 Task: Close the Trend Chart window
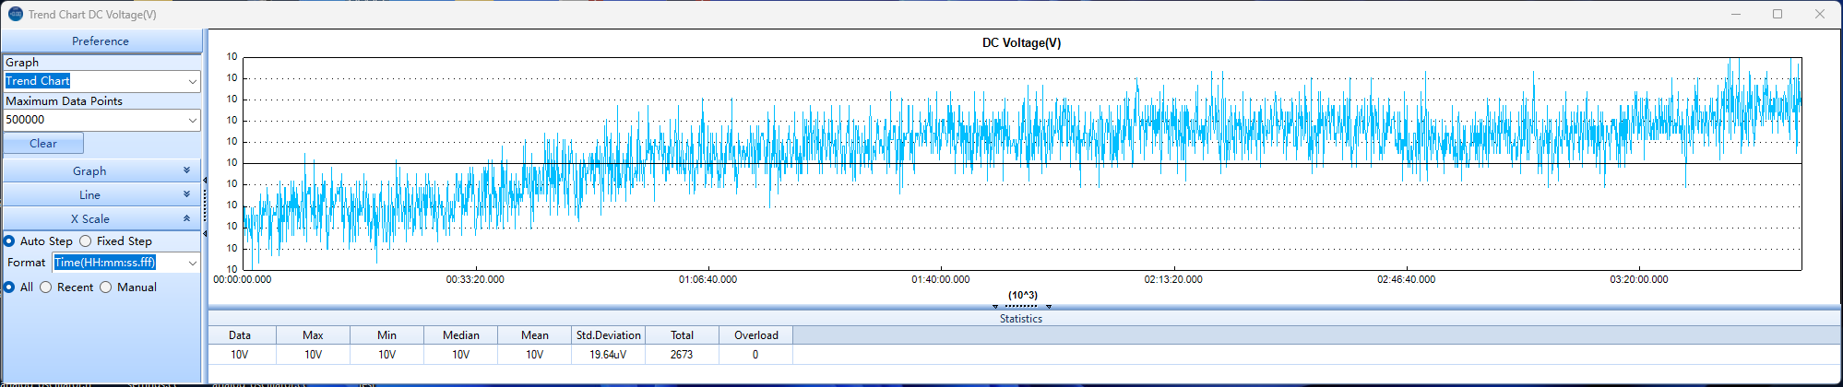[1820, 14]
